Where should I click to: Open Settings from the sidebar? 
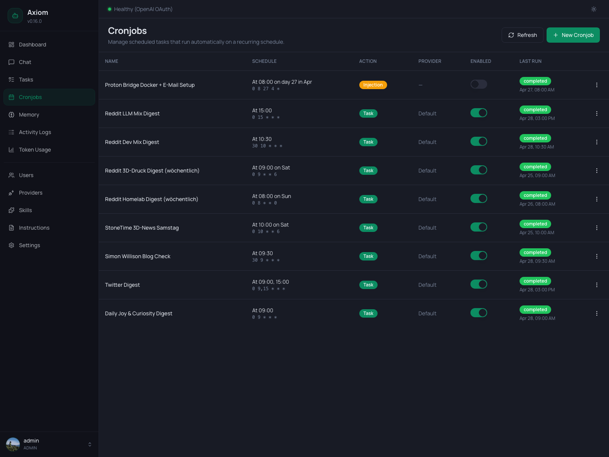coord(29,245)
